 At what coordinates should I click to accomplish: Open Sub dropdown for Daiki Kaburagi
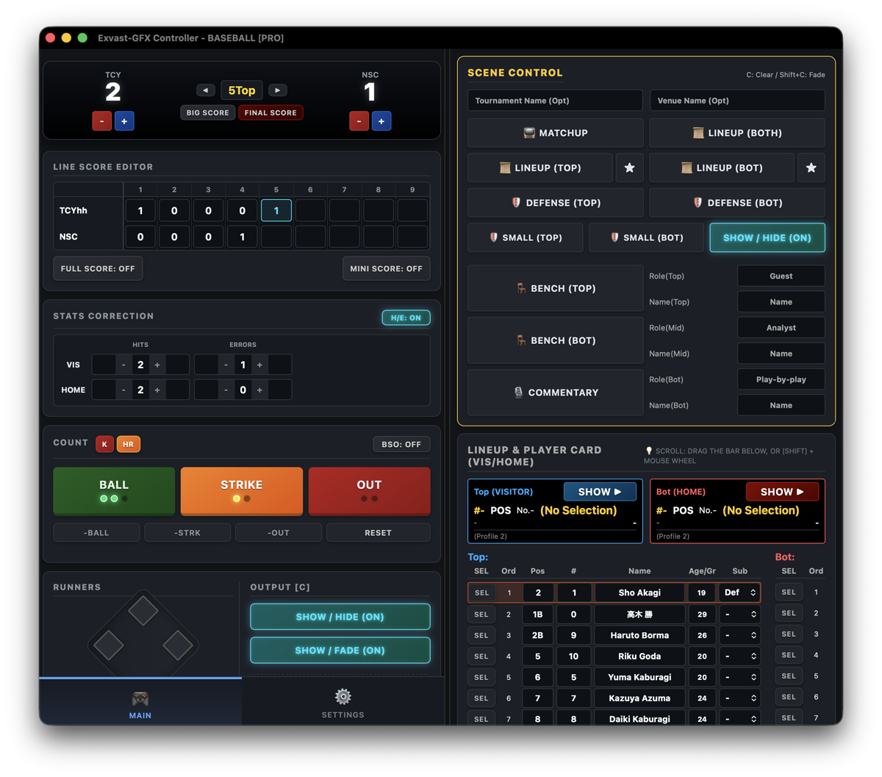(x=739, y=719)
